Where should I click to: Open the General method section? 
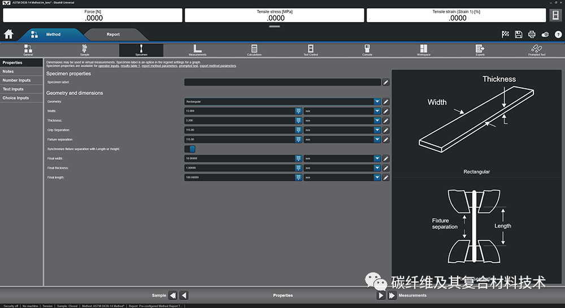click(x=28, y=50)
